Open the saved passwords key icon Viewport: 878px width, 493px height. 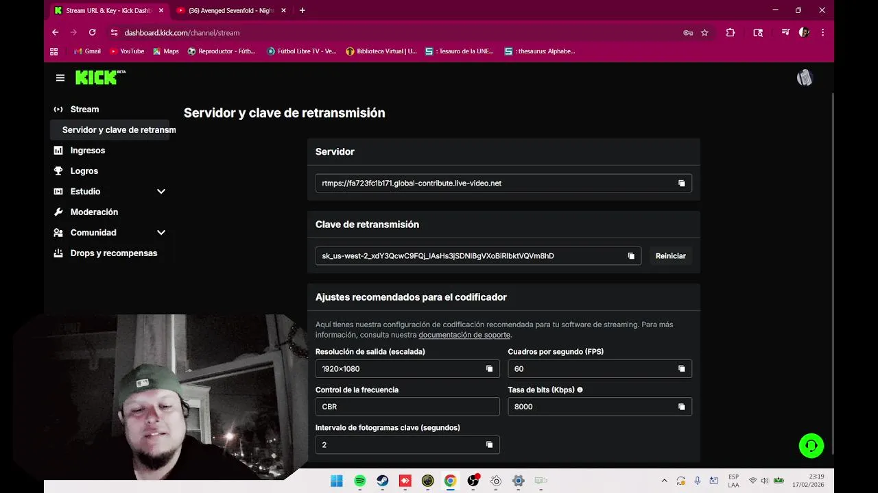(x=688, y=32)
